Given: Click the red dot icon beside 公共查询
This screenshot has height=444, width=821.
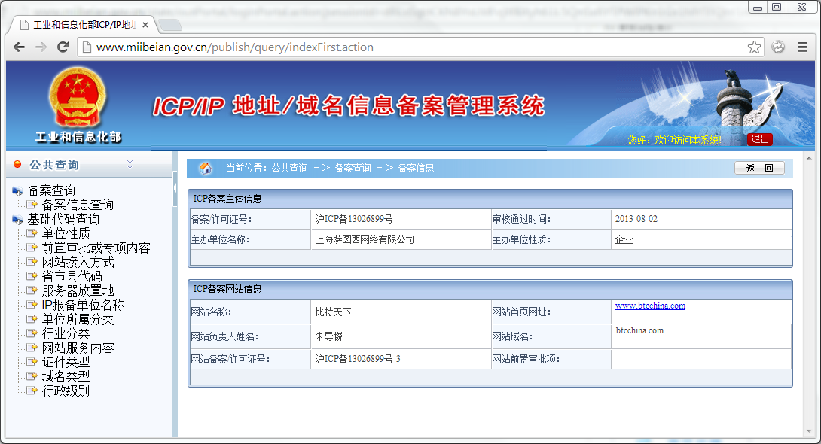Looking at the screenshot, I should pos(17,164).
